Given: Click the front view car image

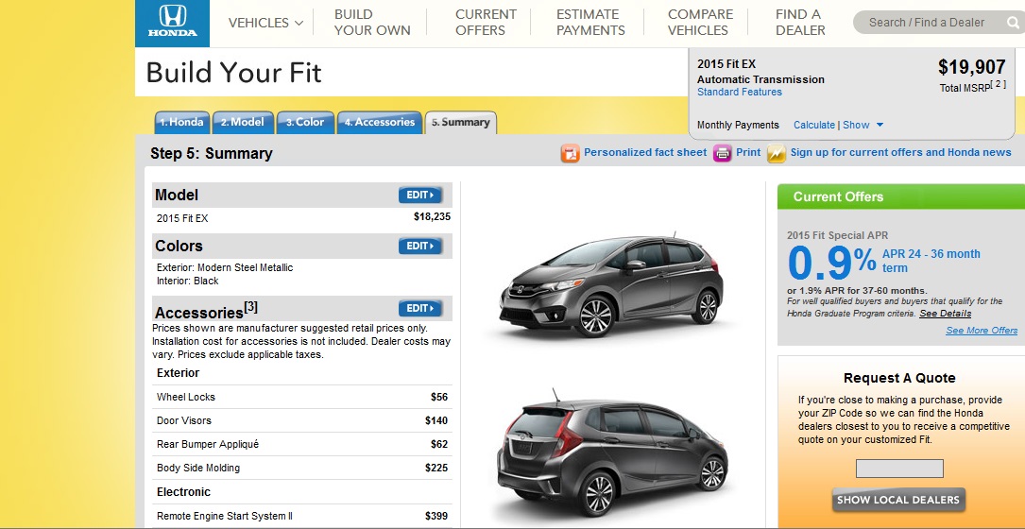Looking at the screenshot, I should (x=611, y=285).
